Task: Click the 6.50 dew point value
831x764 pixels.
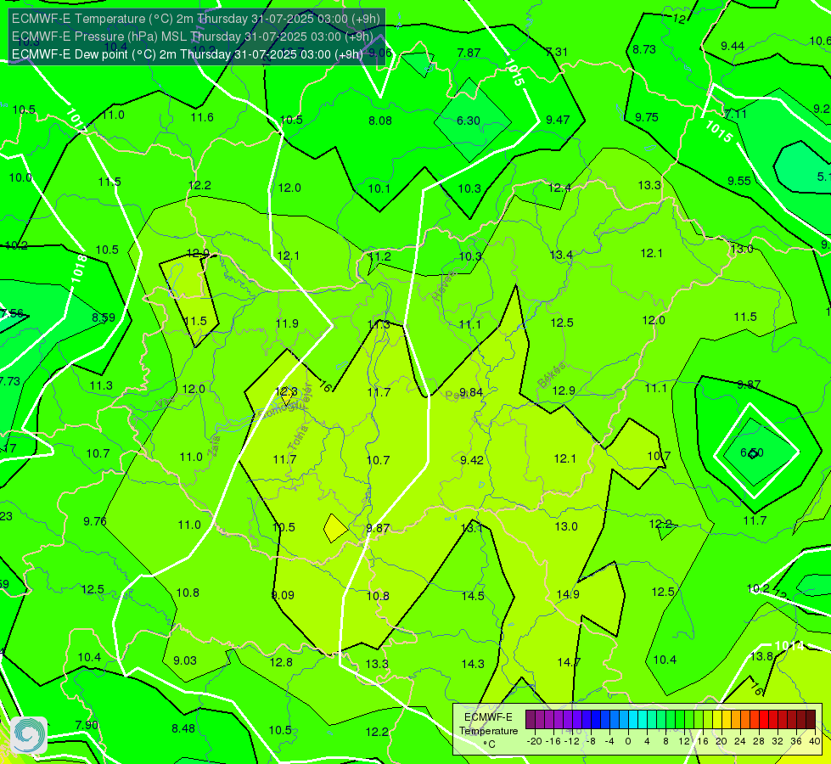Action: click(752, 452)
